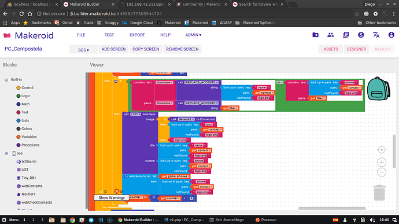Click the dollar donate icon
Image resolution: width=399 pixels, height=224 pixels.
click(x=361, y=35)
